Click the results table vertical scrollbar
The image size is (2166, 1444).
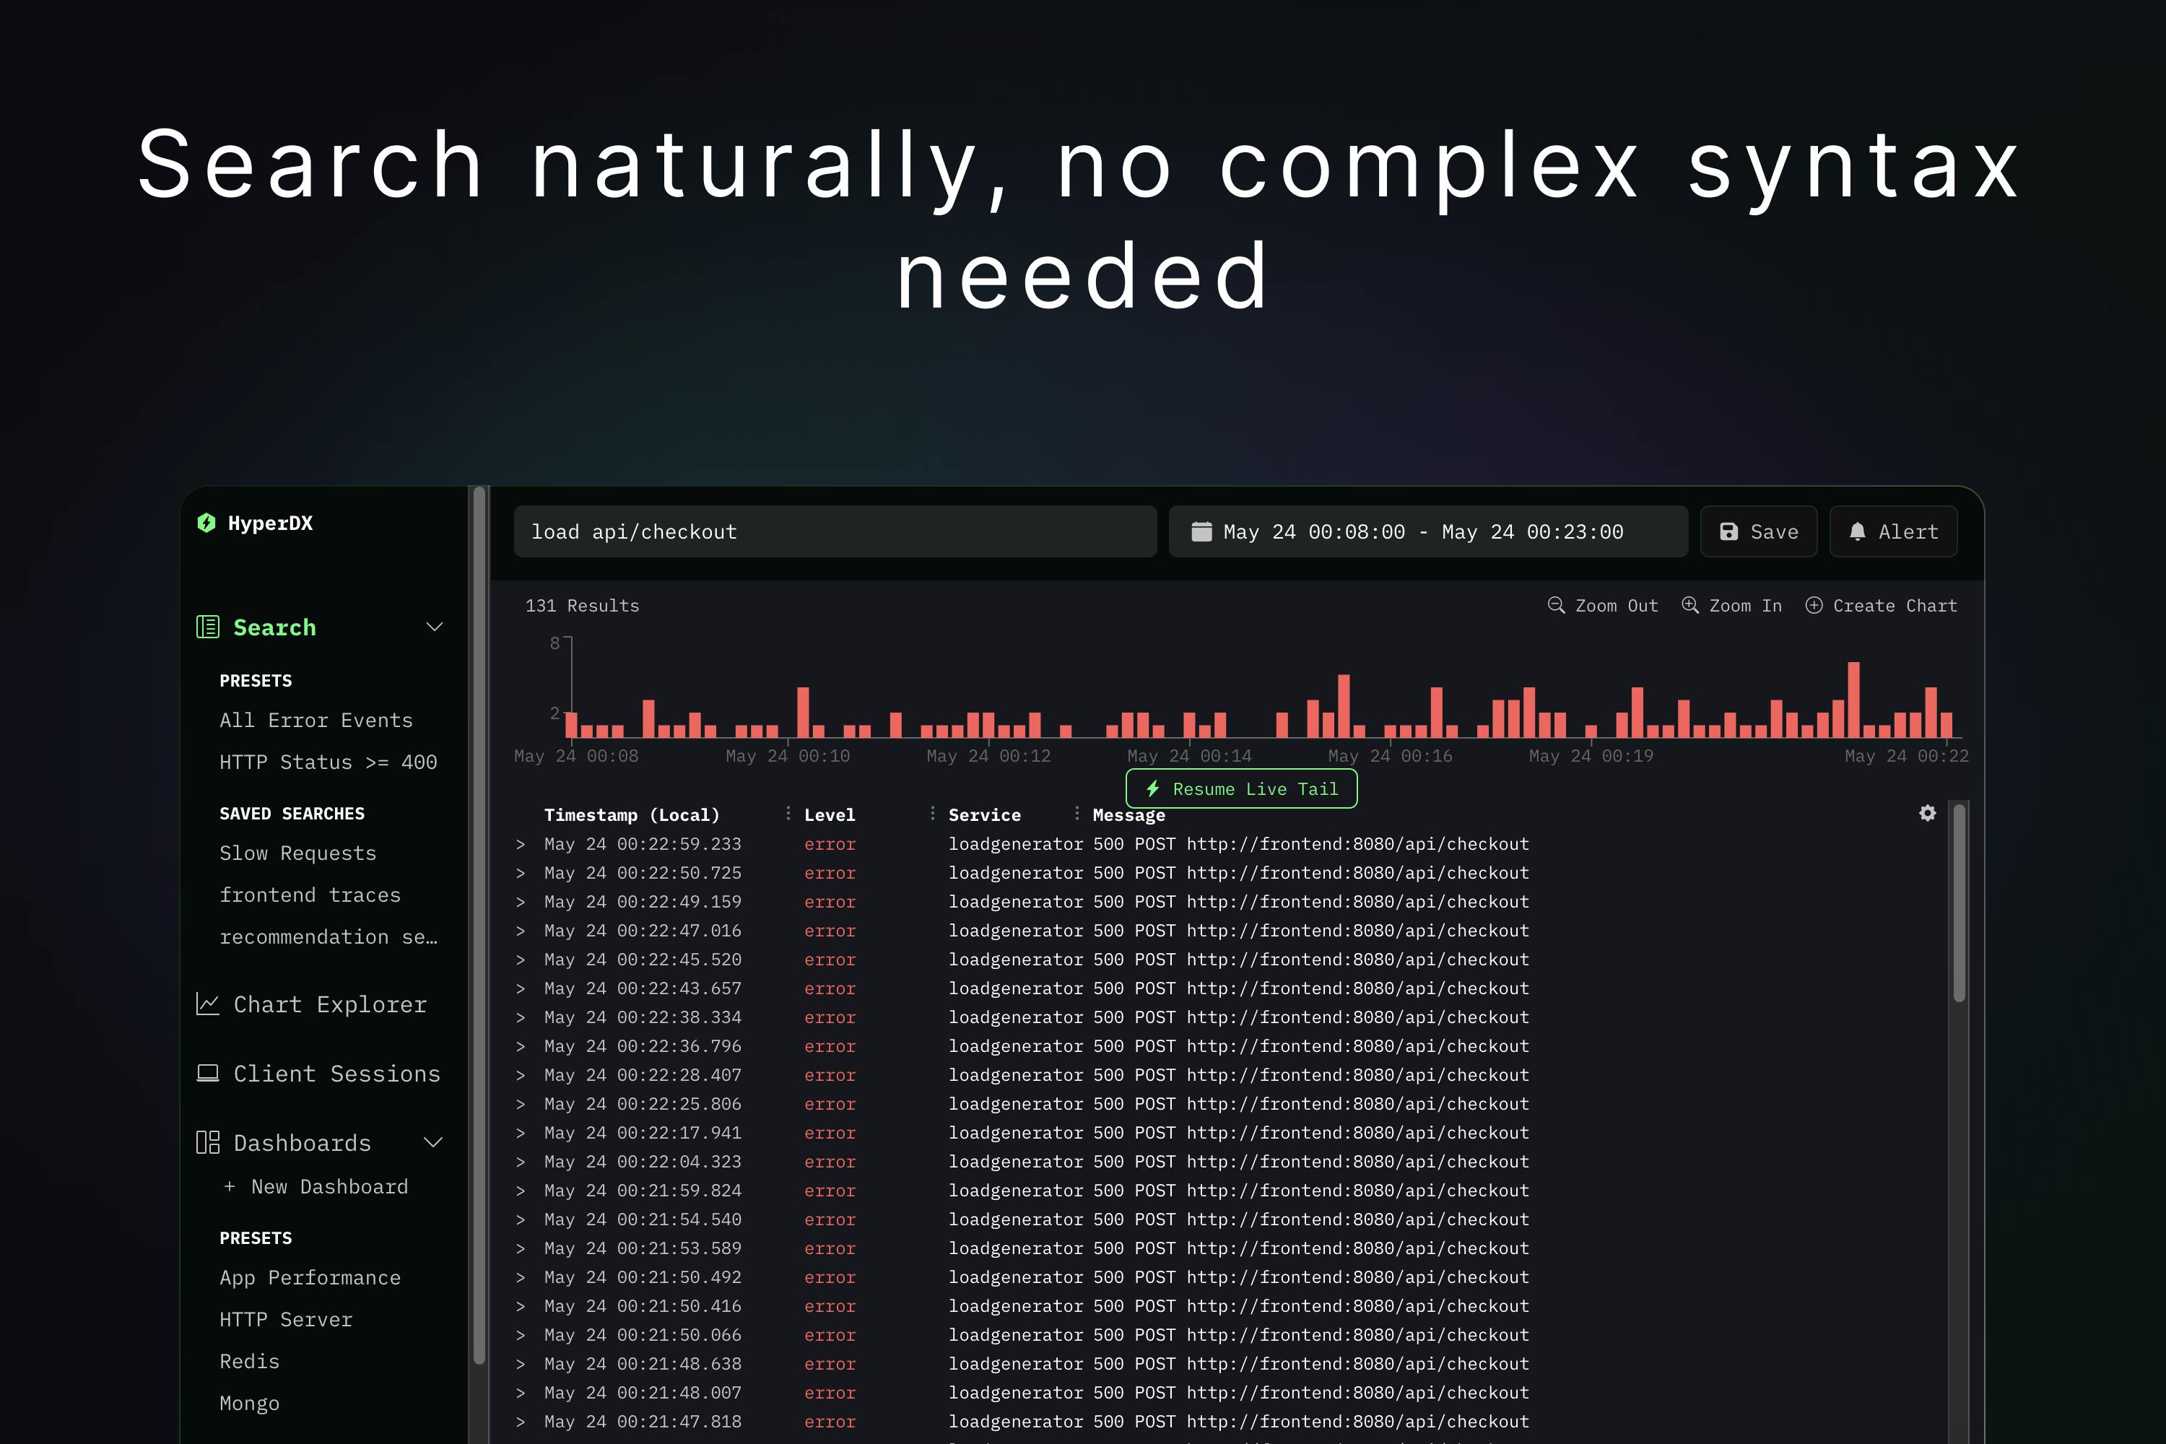1959,902
